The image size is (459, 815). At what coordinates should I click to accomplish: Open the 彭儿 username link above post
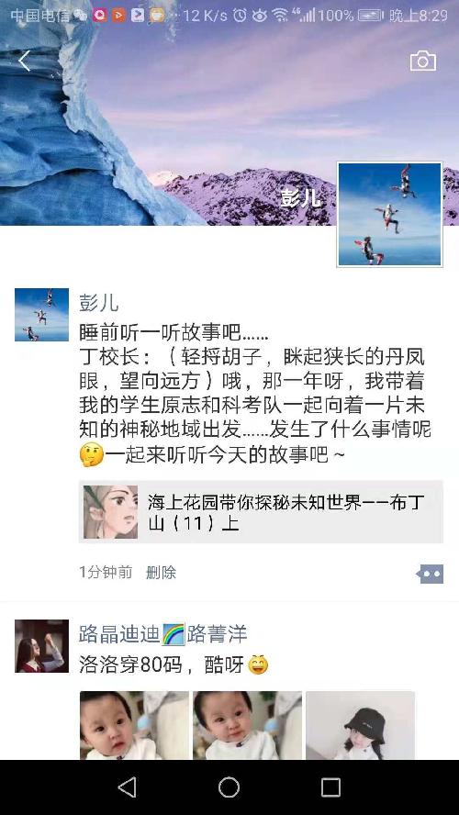(99, 303)
